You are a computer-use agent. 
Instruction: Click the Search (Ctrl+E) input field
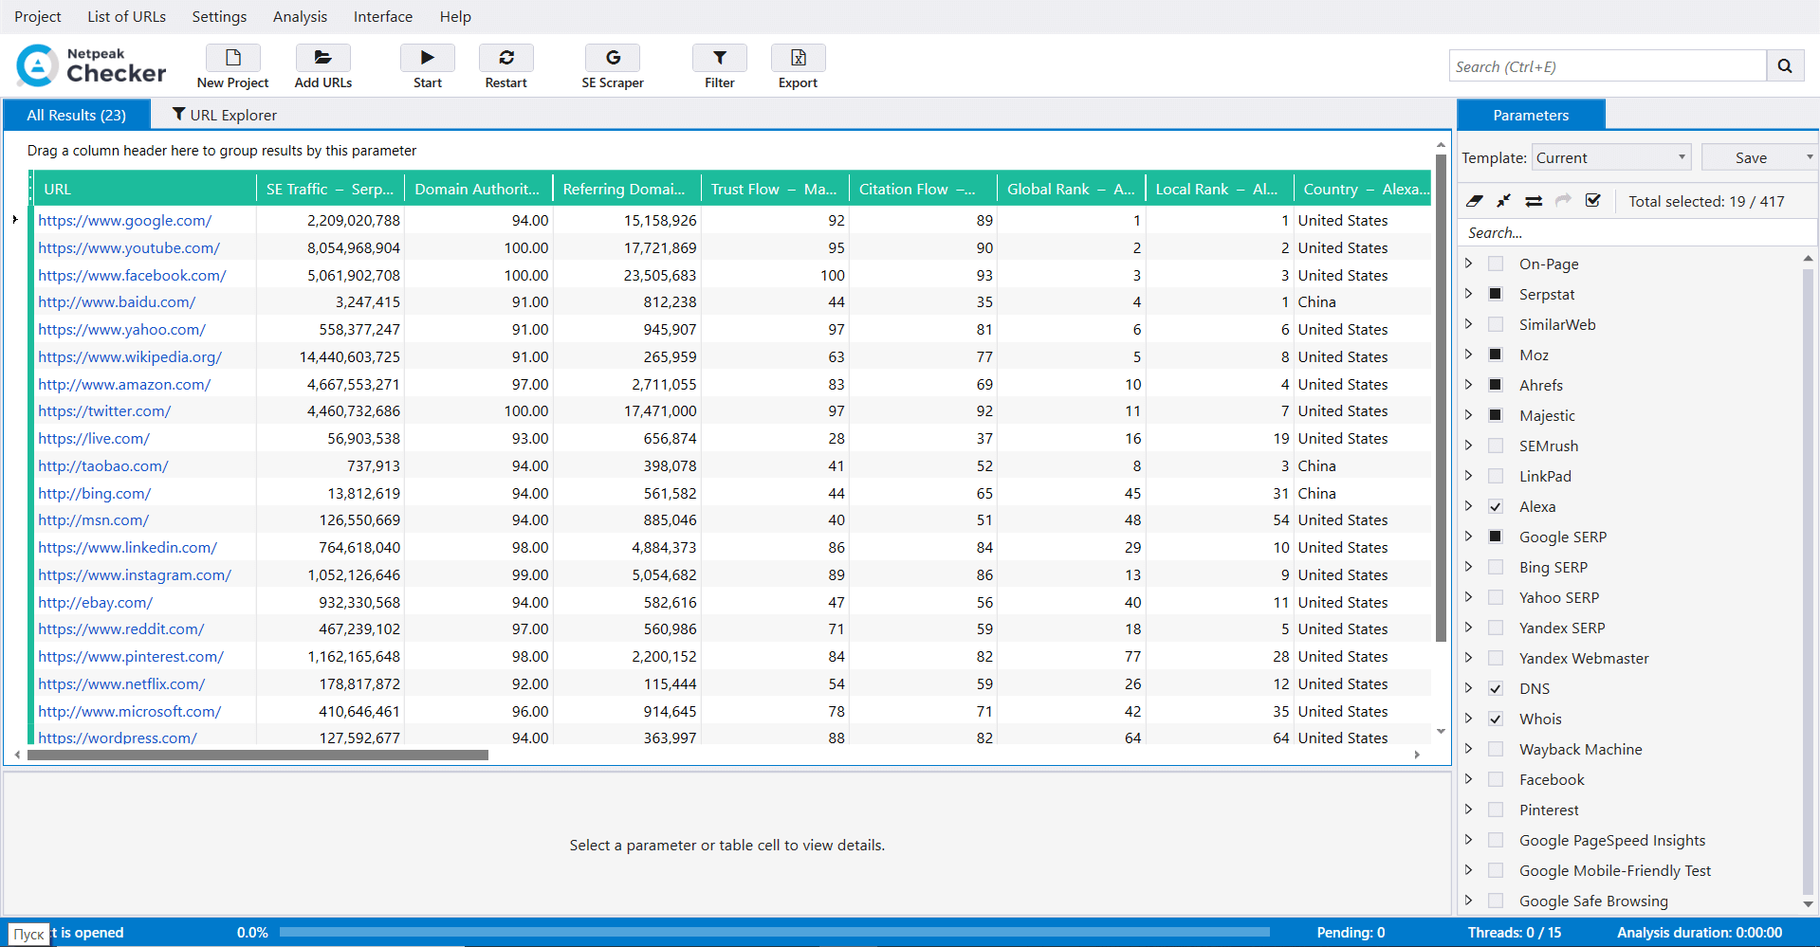coord(1608,66)
